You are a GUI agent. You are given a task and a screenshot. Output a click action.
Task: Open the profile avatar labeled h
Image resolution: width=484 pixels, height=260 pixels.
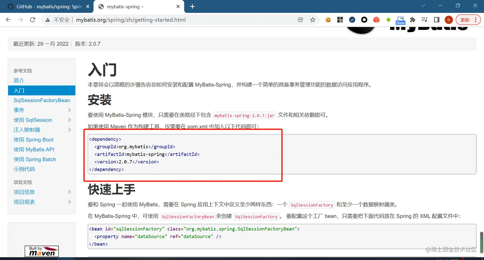click(x=449, y=20)
